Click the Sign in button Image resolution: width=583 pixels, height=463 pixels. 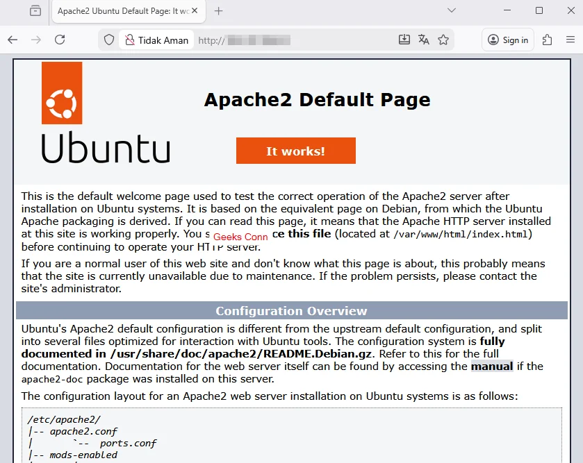tap(507, 40)
